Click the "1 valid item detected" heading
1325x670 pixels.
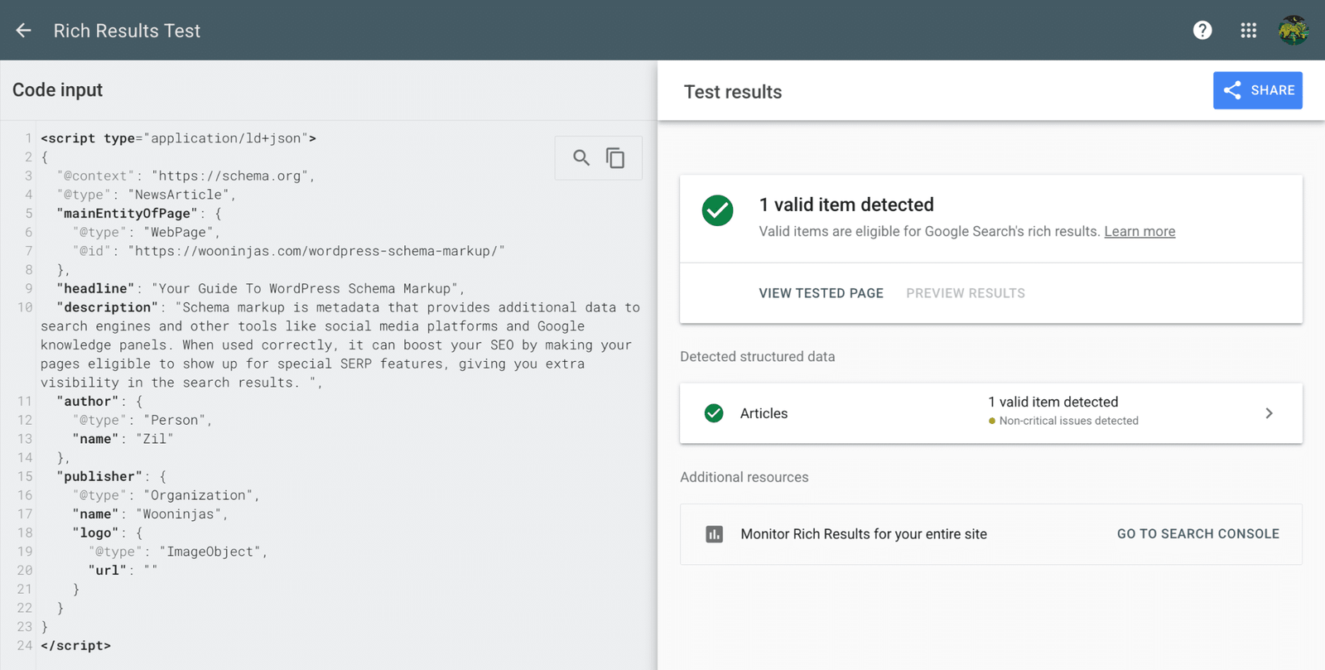[846, 205]
